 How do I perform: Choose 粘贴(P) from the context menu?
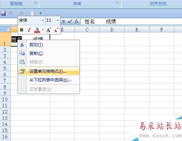coord(49,62)
